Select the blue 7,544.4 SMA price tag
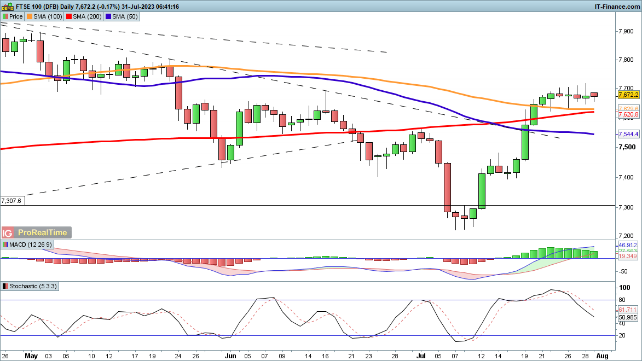Image resolution: width=642 pixels, height=361 pixels. click(x=628, y=134)
